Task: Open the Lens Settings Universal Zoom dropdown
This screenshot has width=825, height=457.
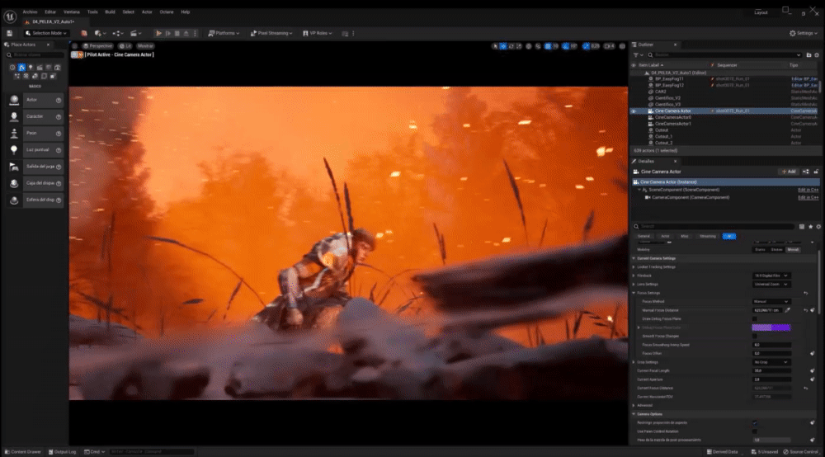Action: 771,285
